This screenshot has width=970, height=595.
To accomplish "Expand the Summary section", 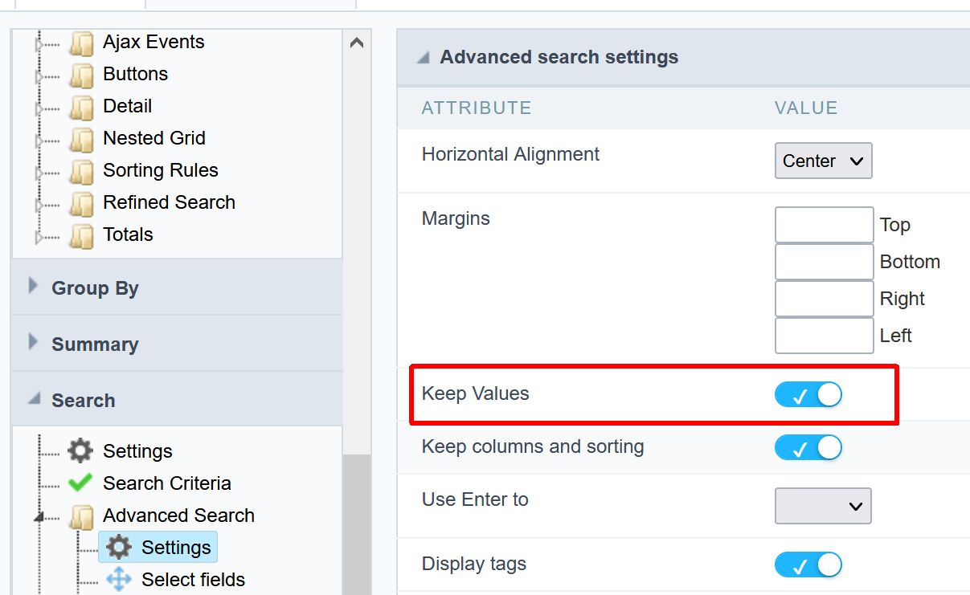I will pyautogui.click(x=95, y=344).
